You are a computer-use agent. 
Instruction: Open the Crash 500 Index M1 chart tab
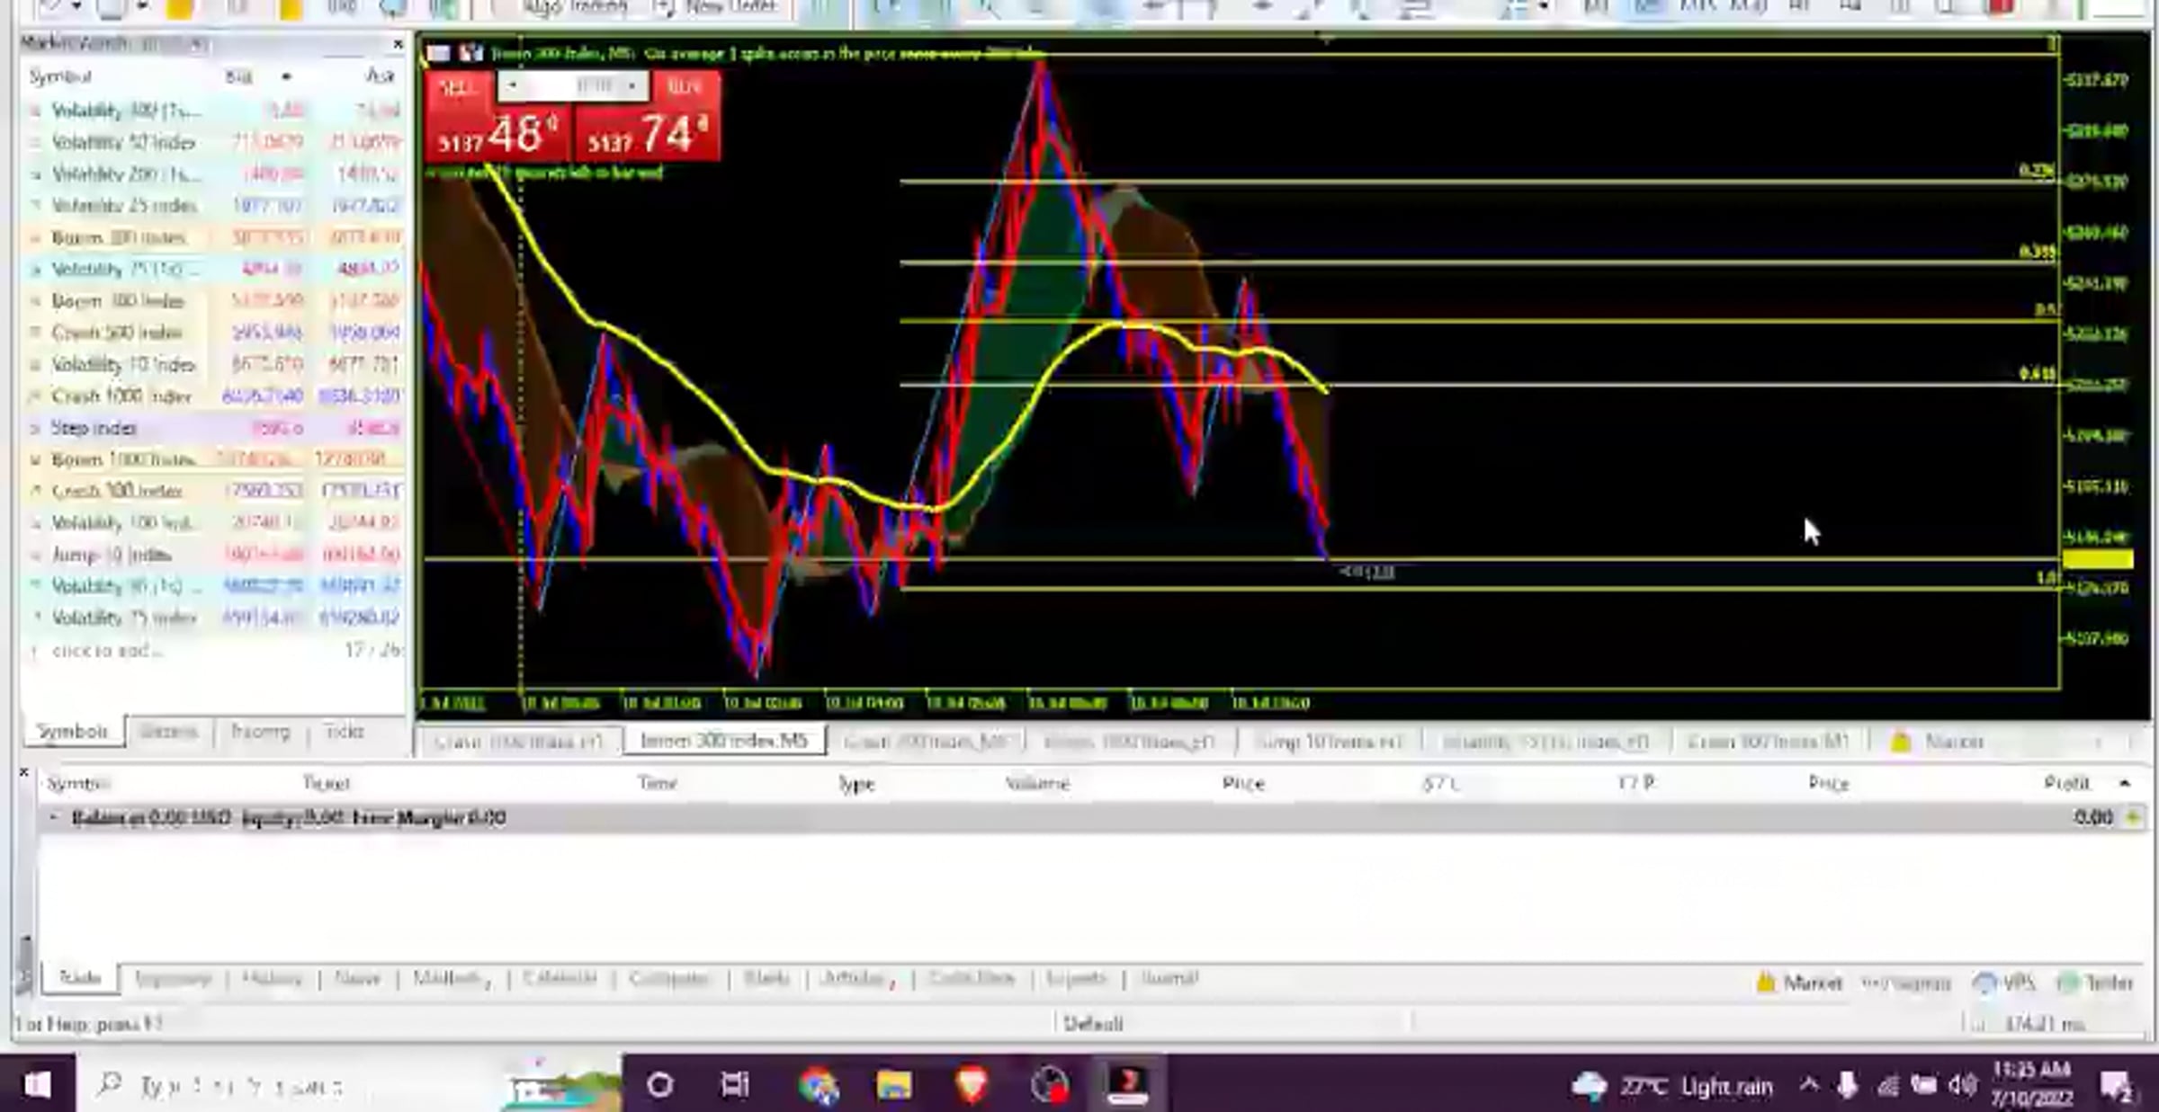[x=1767, y=742]
